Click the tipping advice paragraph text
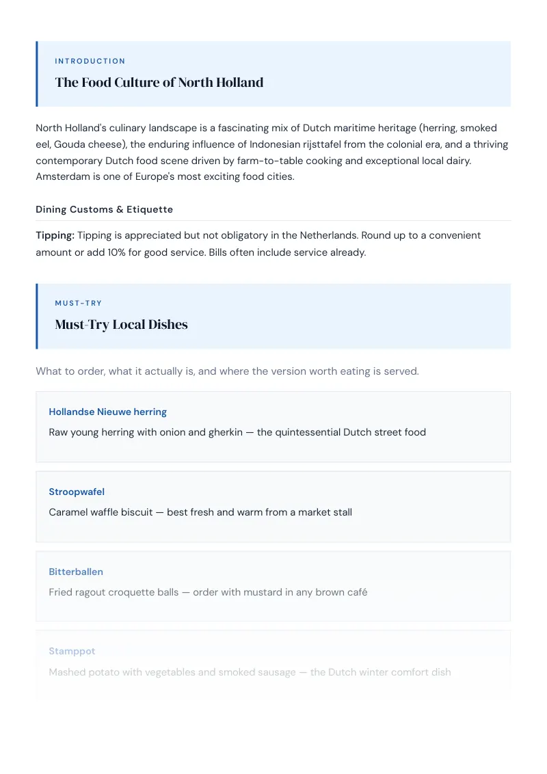This screenshot has width=547, height=774. tap(258, 244)
